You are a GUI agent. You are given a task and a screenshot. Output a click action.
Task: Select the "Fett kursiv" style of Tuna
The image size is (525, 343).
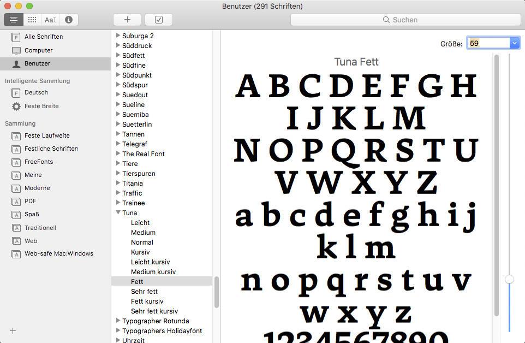click(147, 301)
